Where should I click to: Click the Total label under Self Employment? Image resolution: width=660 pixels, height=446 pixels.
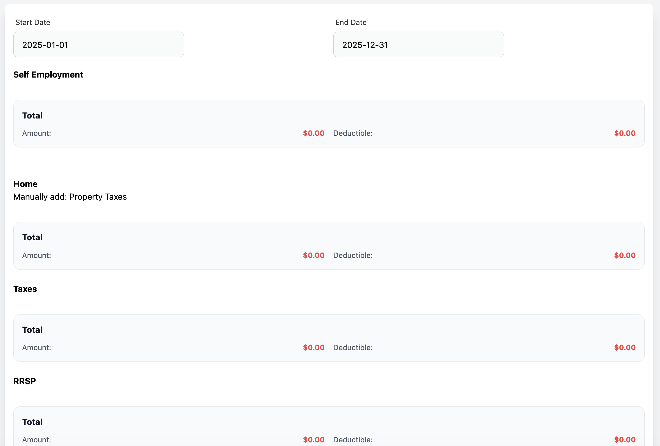coord(32,115)
